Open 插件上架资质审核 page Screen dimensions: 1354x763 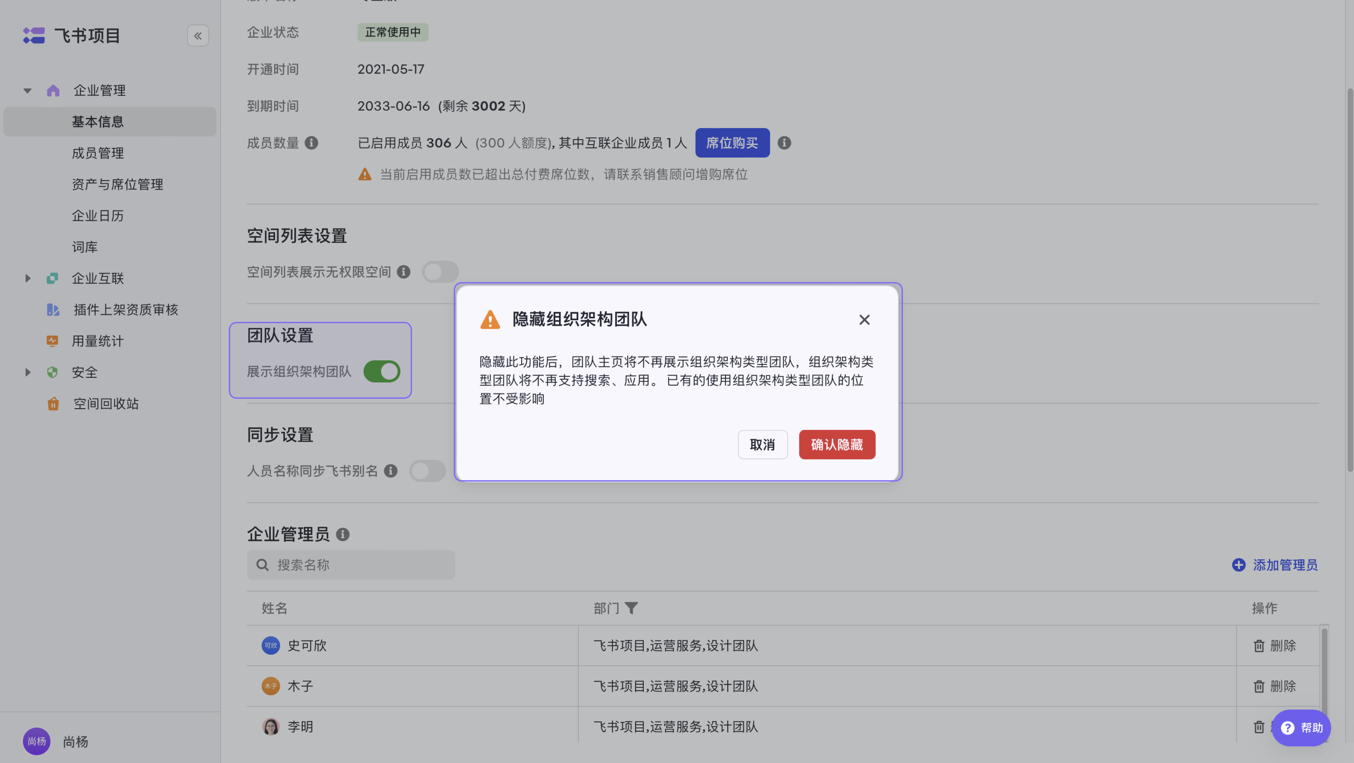click(125, 310)
